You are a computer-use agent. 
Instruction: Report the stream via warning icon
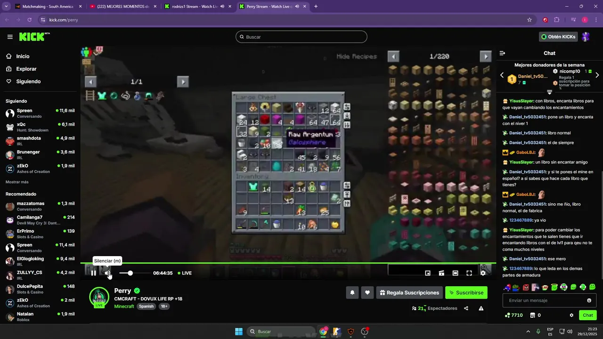[481, 308]
